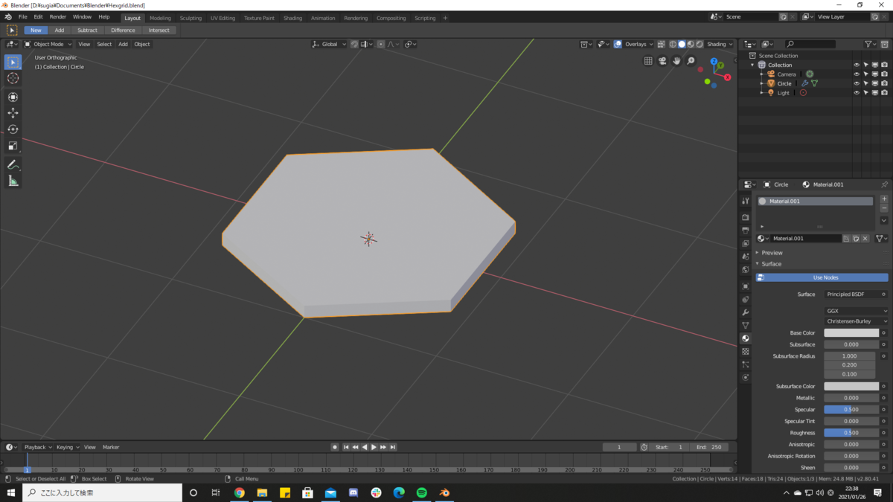Click the Base Color swatch

click(851, 333)
